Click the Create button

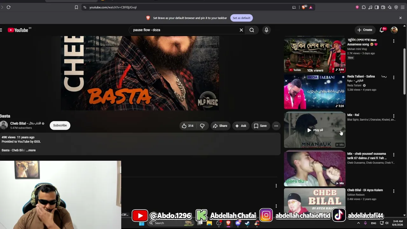[x=365, y=30]
